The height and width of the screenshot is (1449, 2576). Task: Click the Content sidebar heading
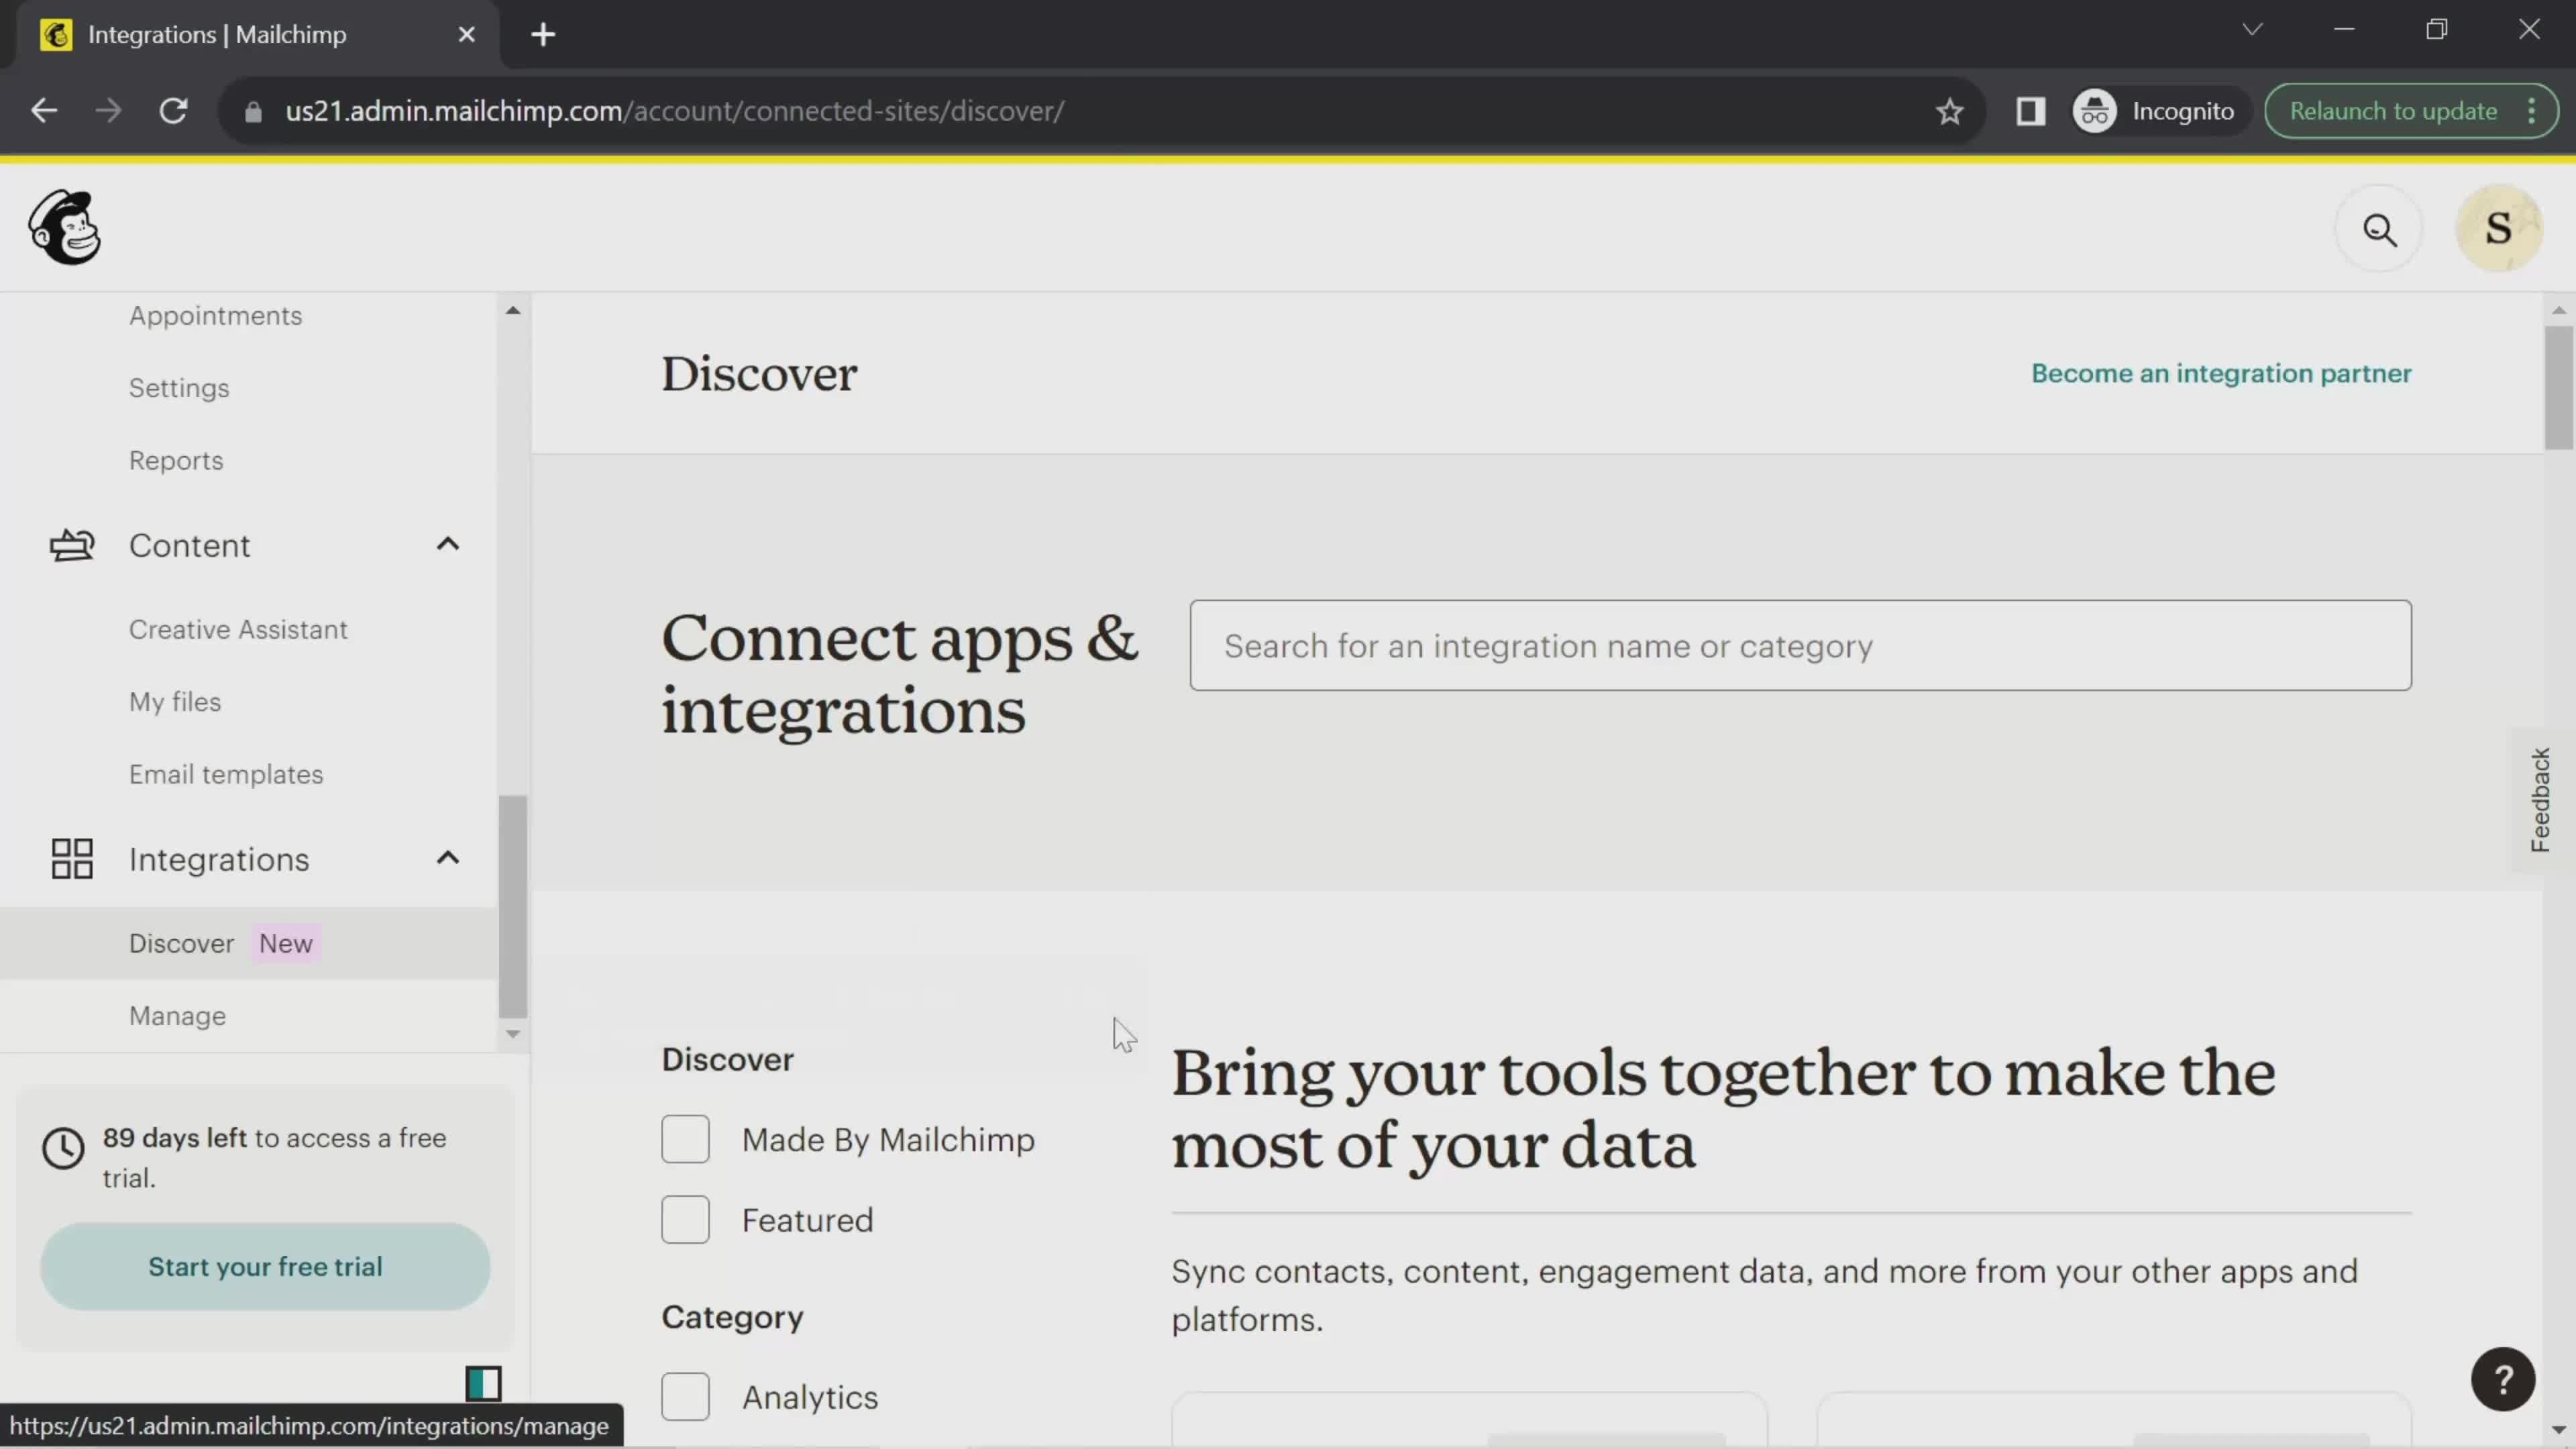tap(189, 546)
